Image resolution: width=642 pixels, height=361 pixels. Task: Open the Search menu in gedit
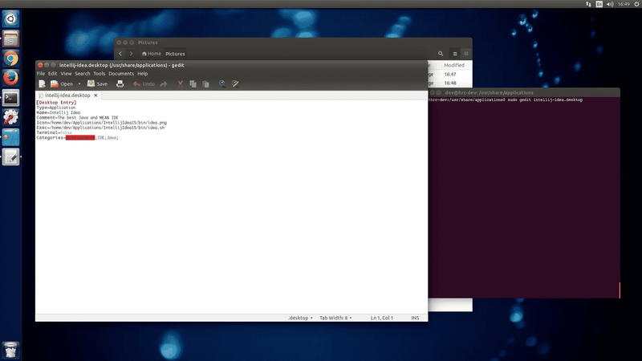click(x=82, y=73)
